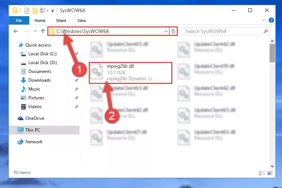Viewport: 282px width, 188px height.
Task: Click the folder icon in the address bar
Action: (52, 31)
